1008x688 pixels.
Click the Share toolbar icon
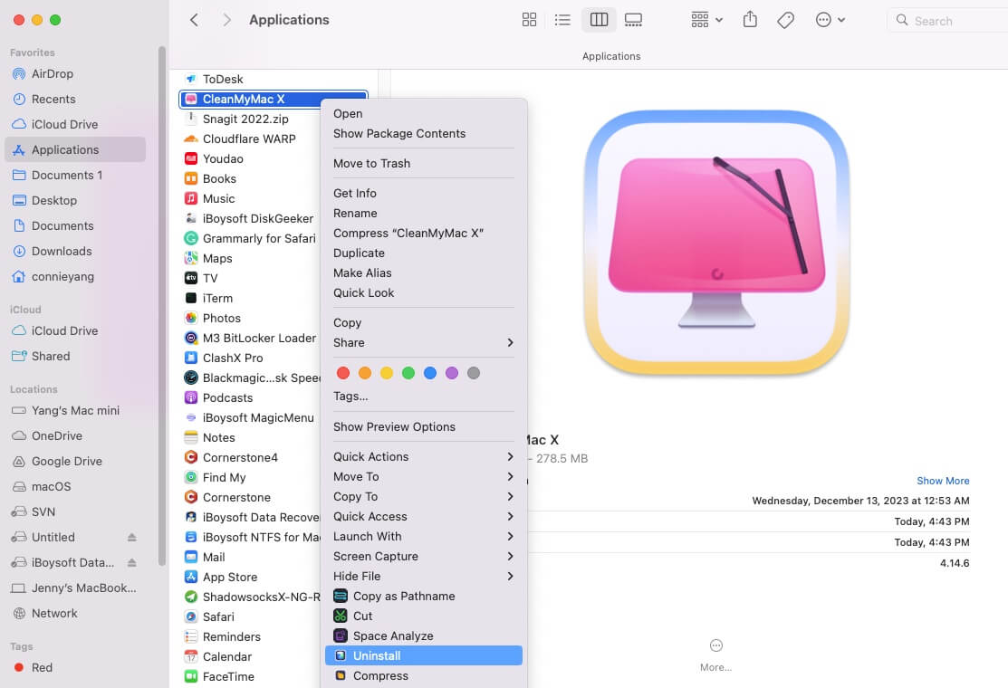pyautogui.click(x=750, y=20)
